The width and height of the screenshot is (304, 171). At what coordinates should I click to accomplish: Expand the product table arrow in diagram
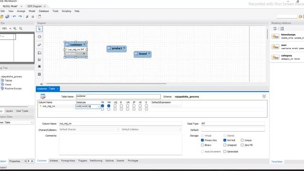(124, 48)
